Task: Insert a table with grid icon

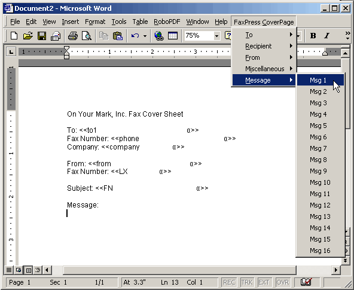Action: (173, 36)
